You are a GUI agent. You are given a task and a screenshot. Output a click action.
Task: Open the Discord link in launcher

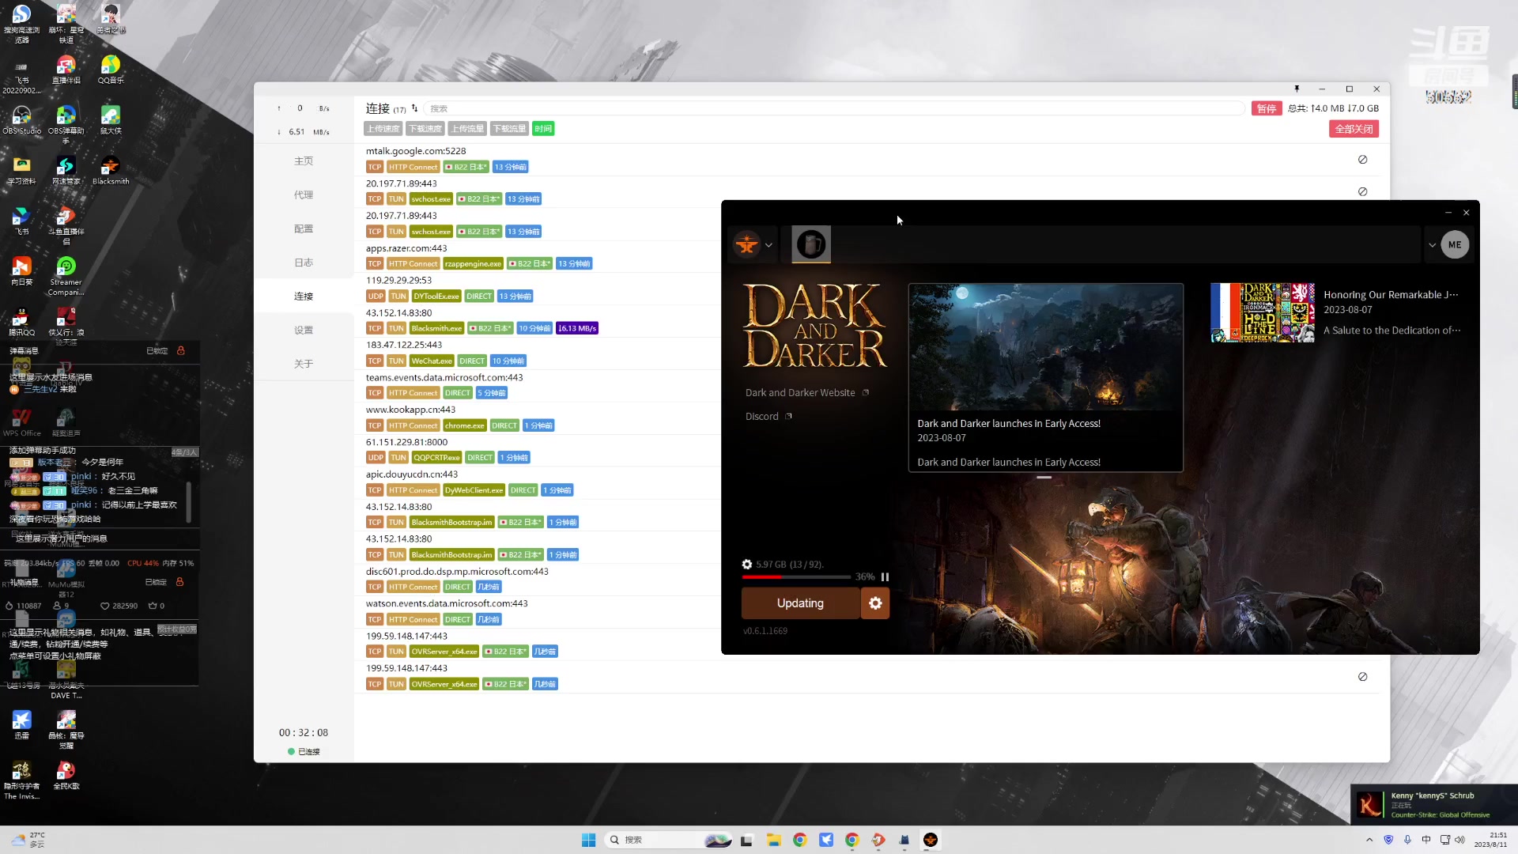[x=761, y=417]
